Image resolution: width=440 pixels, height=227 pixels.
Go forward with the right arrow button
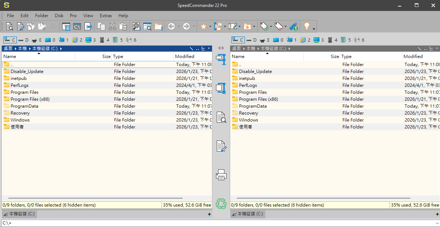tap(186, 26)
